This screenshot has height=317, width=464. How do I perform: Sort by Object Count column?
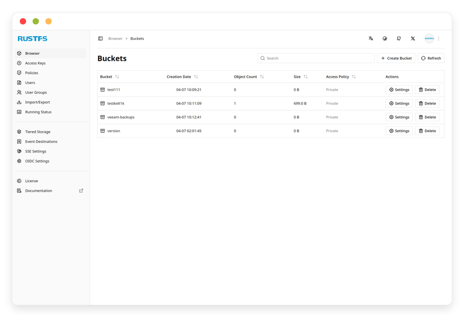262,77
